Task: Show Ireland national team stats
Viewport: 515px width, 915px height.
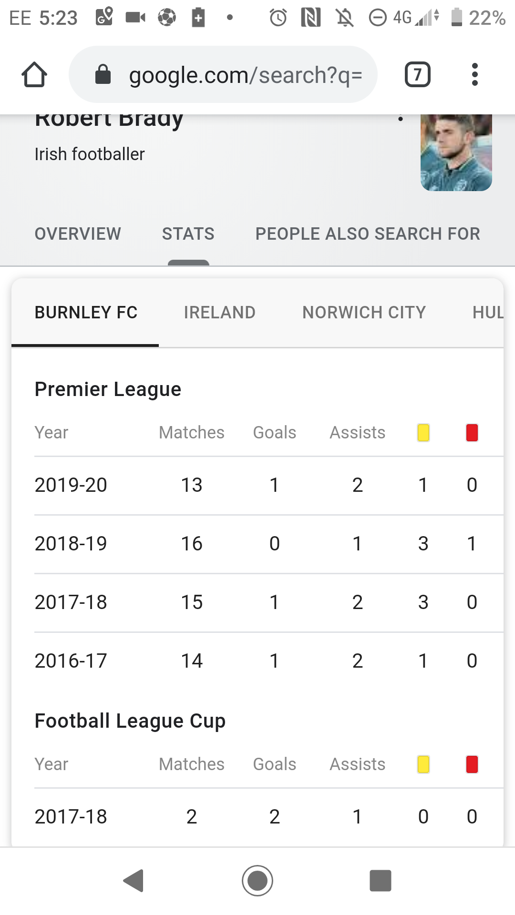Action: pyautogui.click(x=220, y=313)
